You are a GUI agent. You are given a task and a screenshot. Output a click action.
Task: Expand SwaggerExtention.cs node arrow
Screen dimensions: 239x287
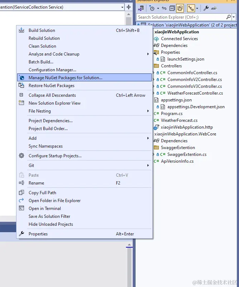tap(153, 154)
